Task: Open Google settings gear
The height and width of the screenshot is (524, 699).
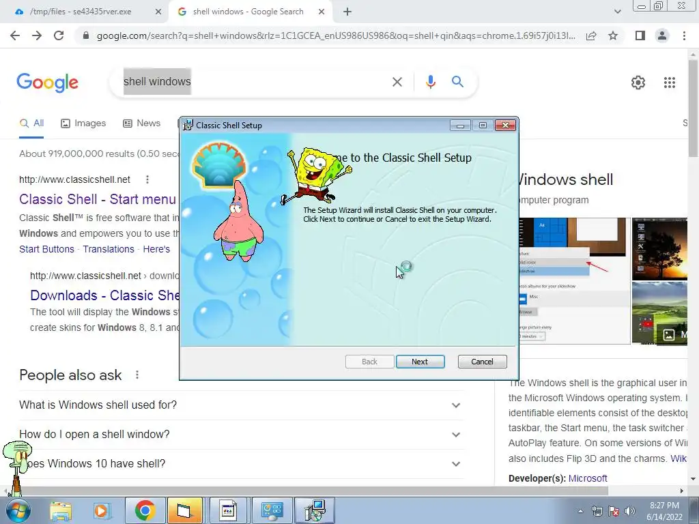Action: pyautogui.click(x=638, y=83)
